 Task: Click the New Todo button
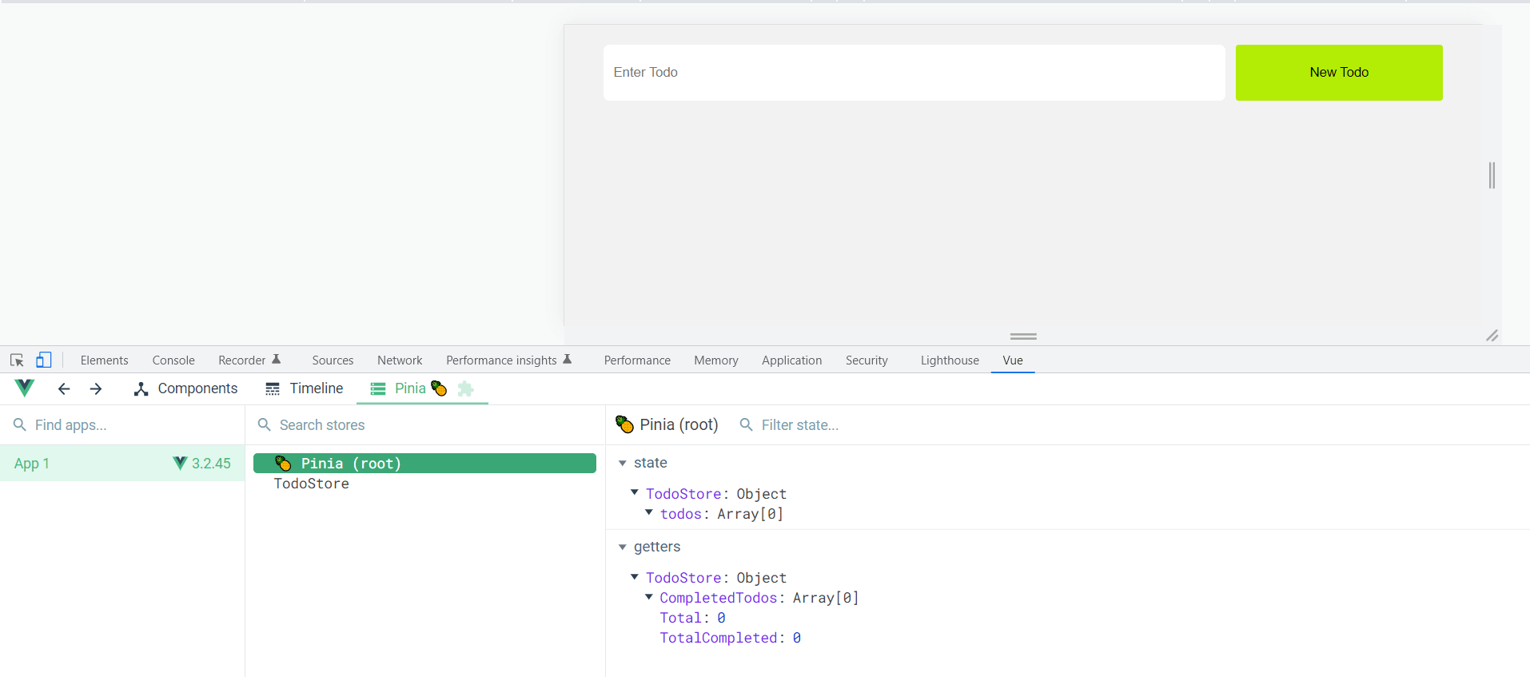click(1339, 73)
